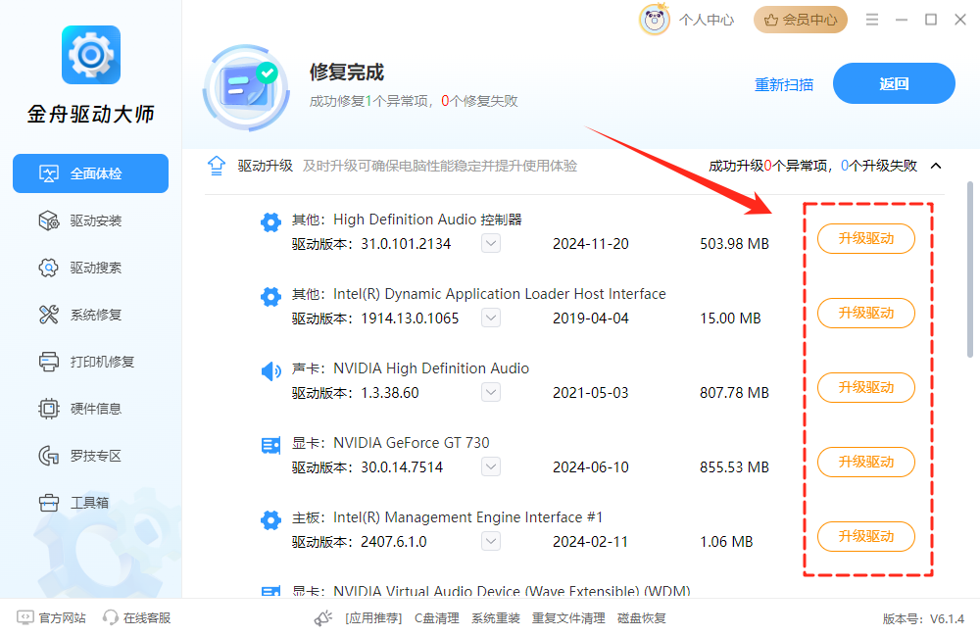Open version dropdown for High Definition Audio 控制器
Viewport: 980px width, 637px height.
491,243
